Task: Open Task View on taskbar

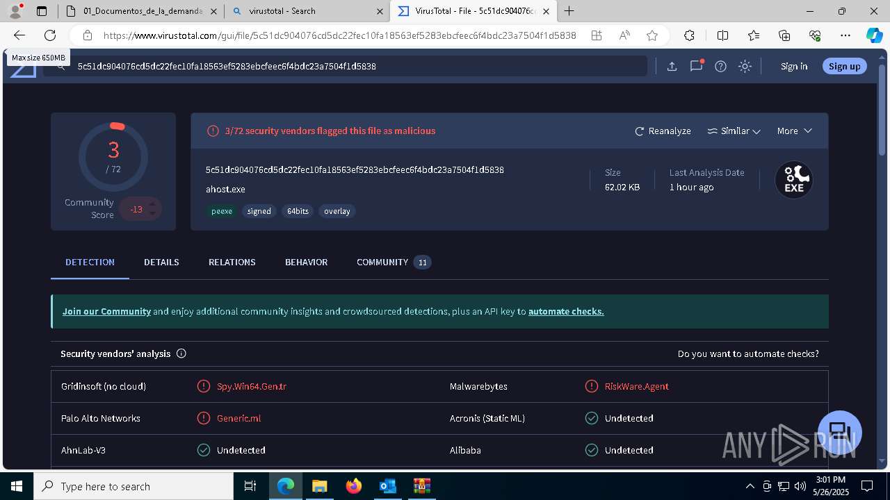Action: point(250,486)
